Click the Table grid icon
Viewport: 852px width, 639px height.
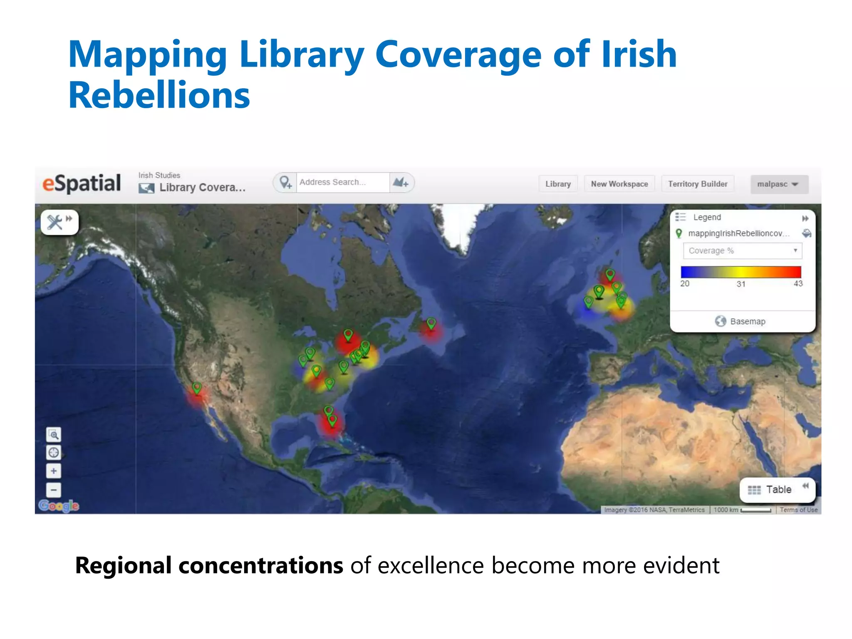point(754,490)
